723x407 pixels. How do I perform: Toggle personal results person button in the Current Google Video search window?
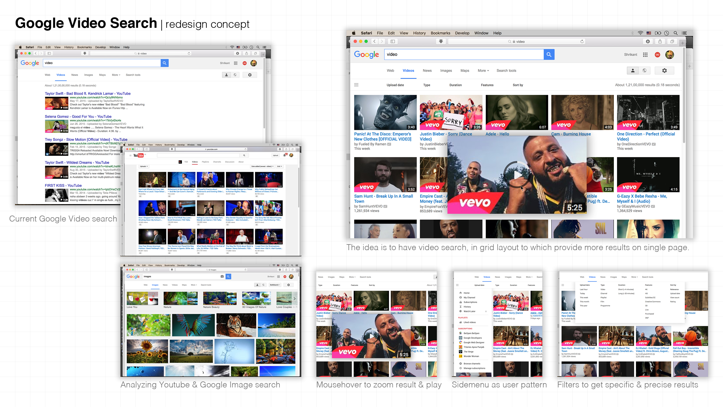click(x=226, y=75)
